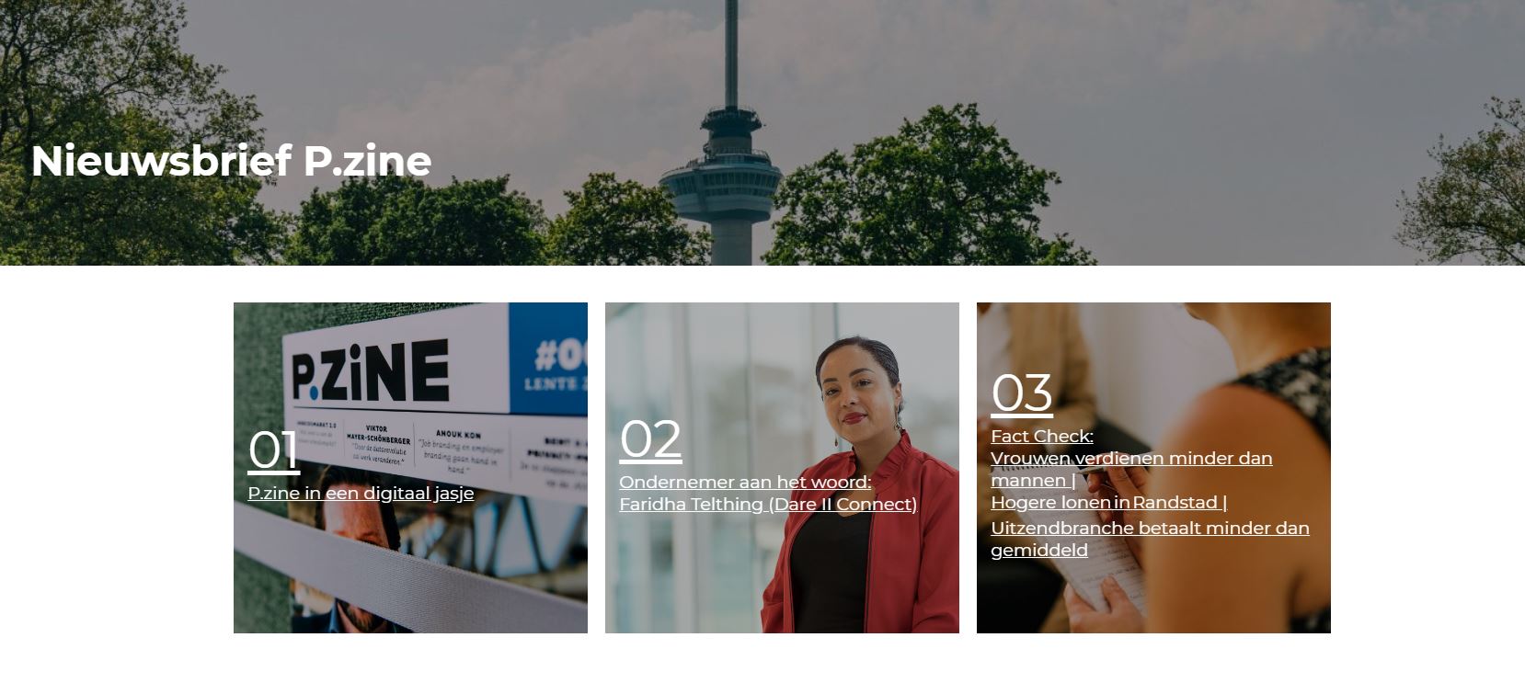Click the Nieuwsbrief P.zine heading
The width and height of the screenshot is (1525, 683).
pos(231,161)
